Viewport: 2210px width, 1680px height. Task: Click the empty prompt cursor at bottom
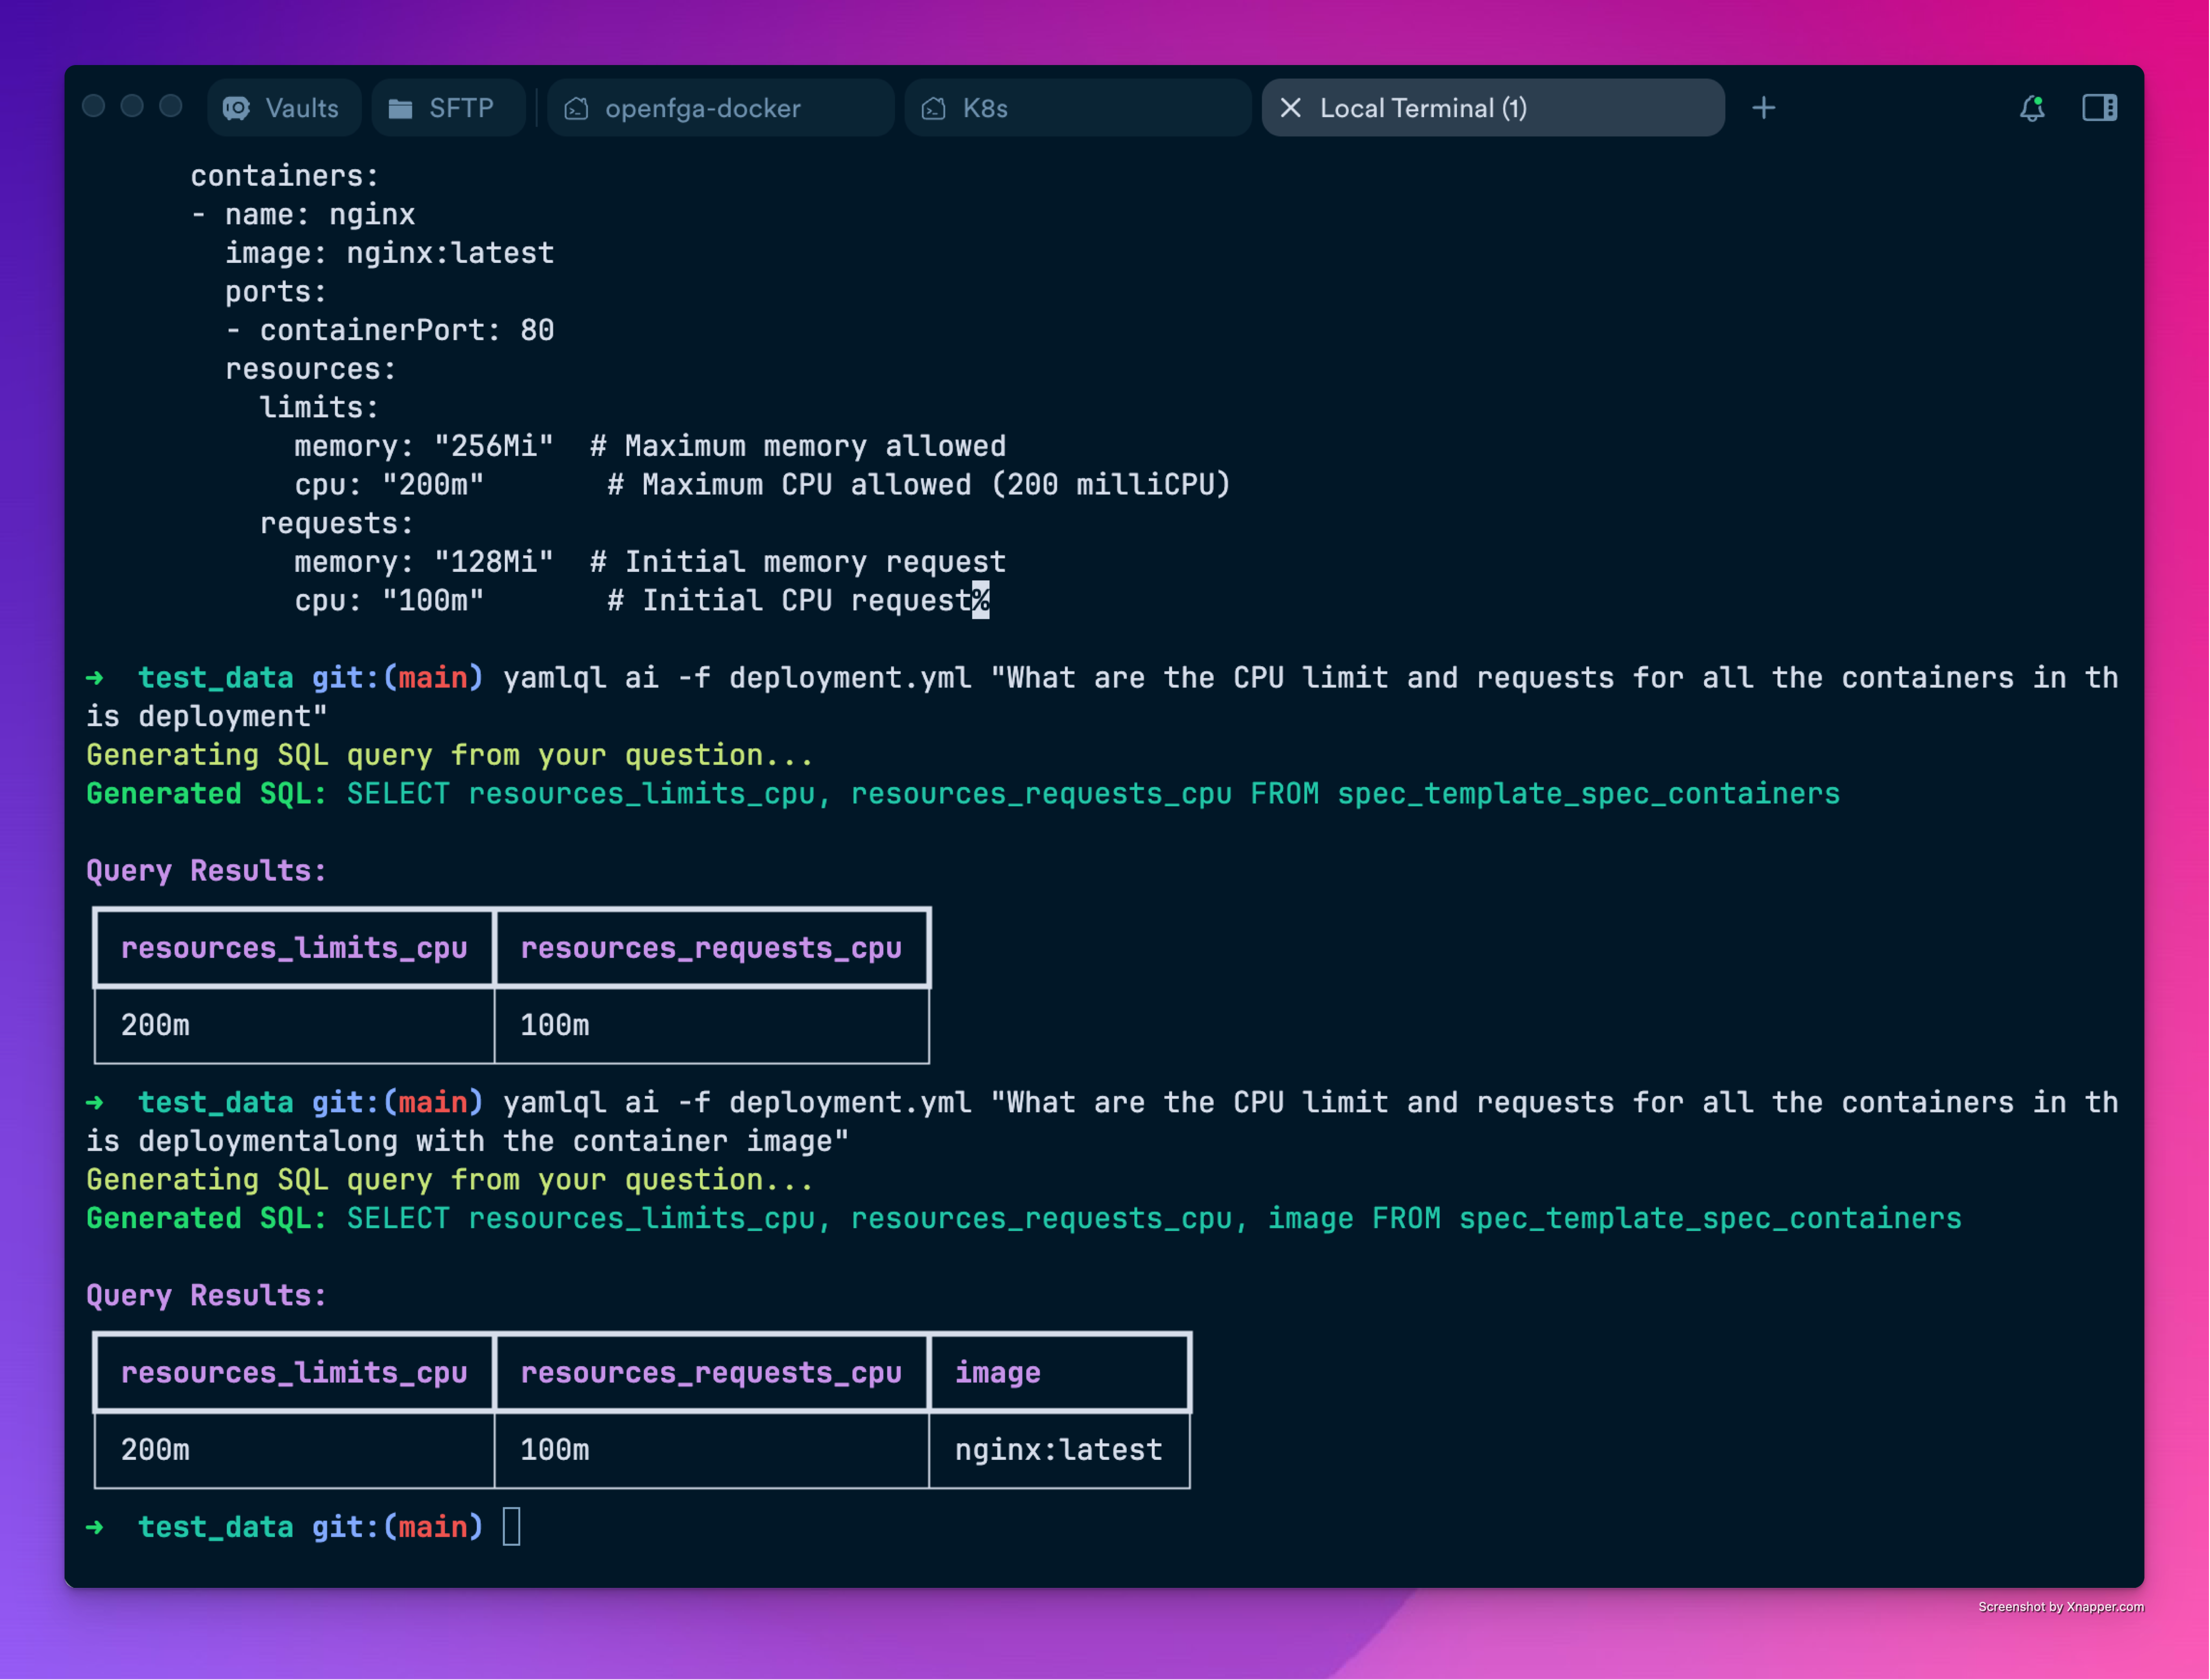511,1528
